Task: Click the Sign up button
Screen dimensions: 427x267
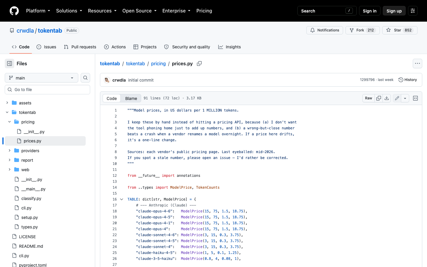Action: tap(394, 11)
